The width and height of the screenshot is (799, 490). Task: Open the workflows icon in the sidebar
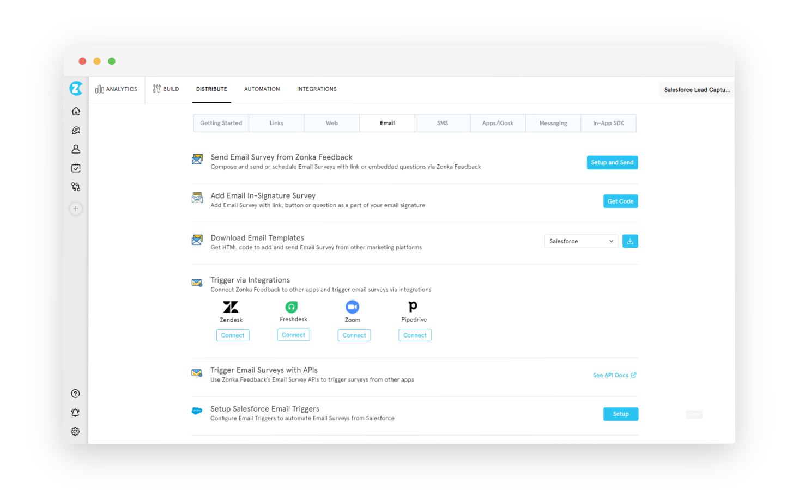(x=76, y=187)
